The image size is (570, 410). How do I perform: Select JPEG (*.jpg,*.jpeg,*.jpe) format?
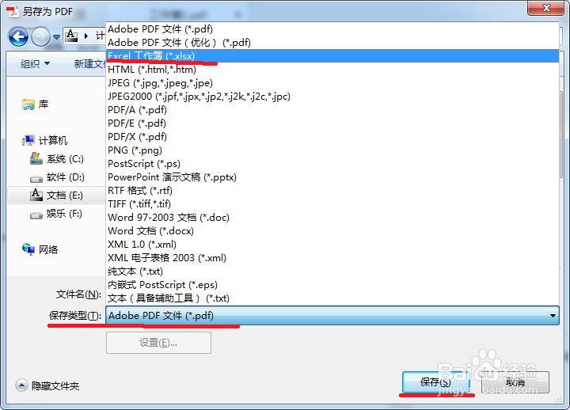coord(332,83)
